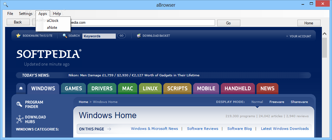The image size is (332, 140).
Task: Switch to the HANDHELD tab
Action: coord(238,89)
